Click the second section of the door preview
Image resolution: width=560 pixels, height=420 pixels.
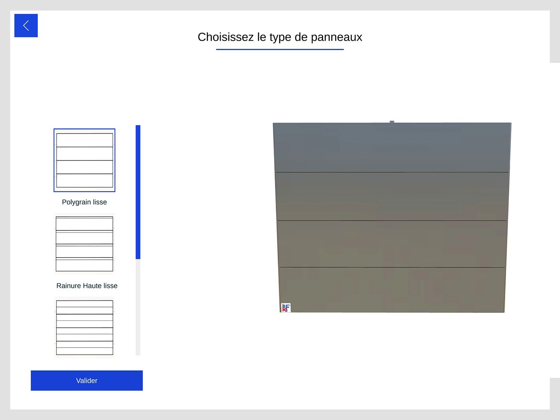tap(392, 197)
